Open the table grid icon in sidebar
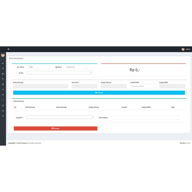Viewport: 192px width, 192px height. pyautogui.click(x=3, y=84)
